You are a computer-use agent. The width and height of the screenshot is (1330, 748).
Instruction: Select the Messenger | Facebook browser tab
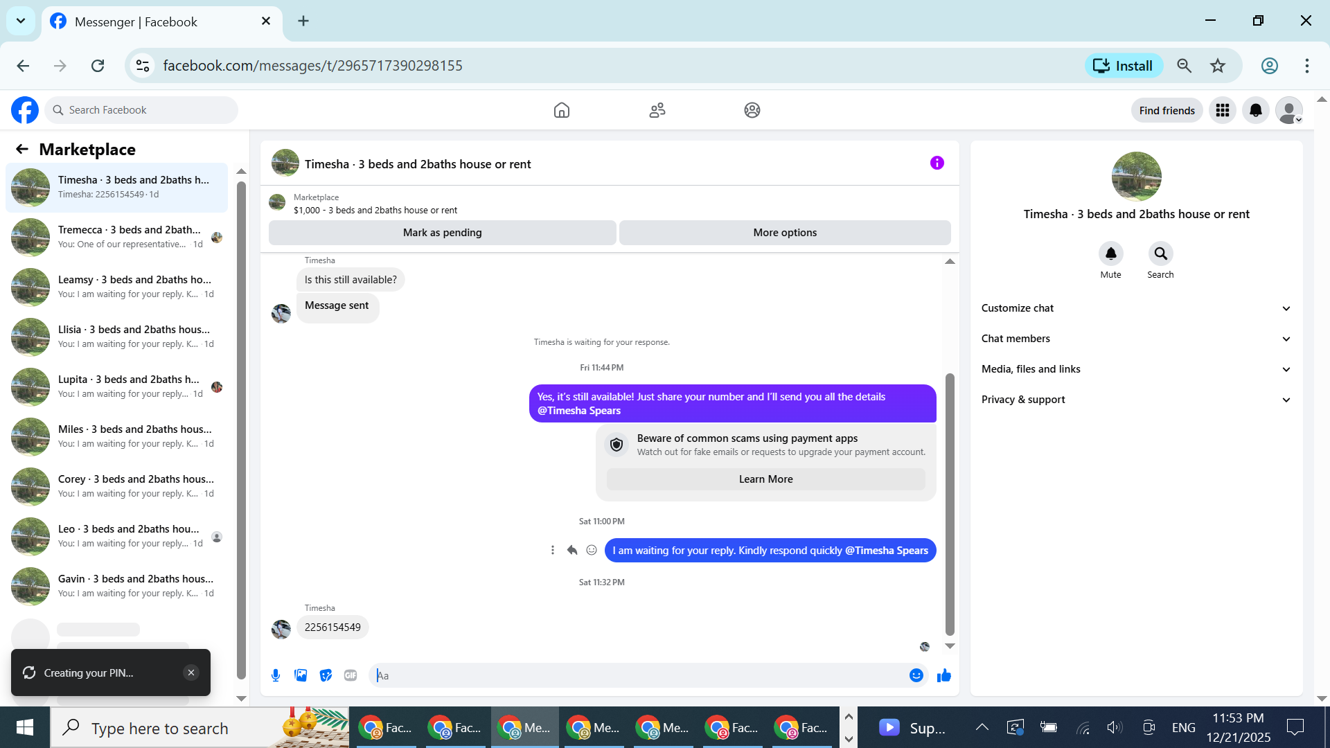(162, 22)
